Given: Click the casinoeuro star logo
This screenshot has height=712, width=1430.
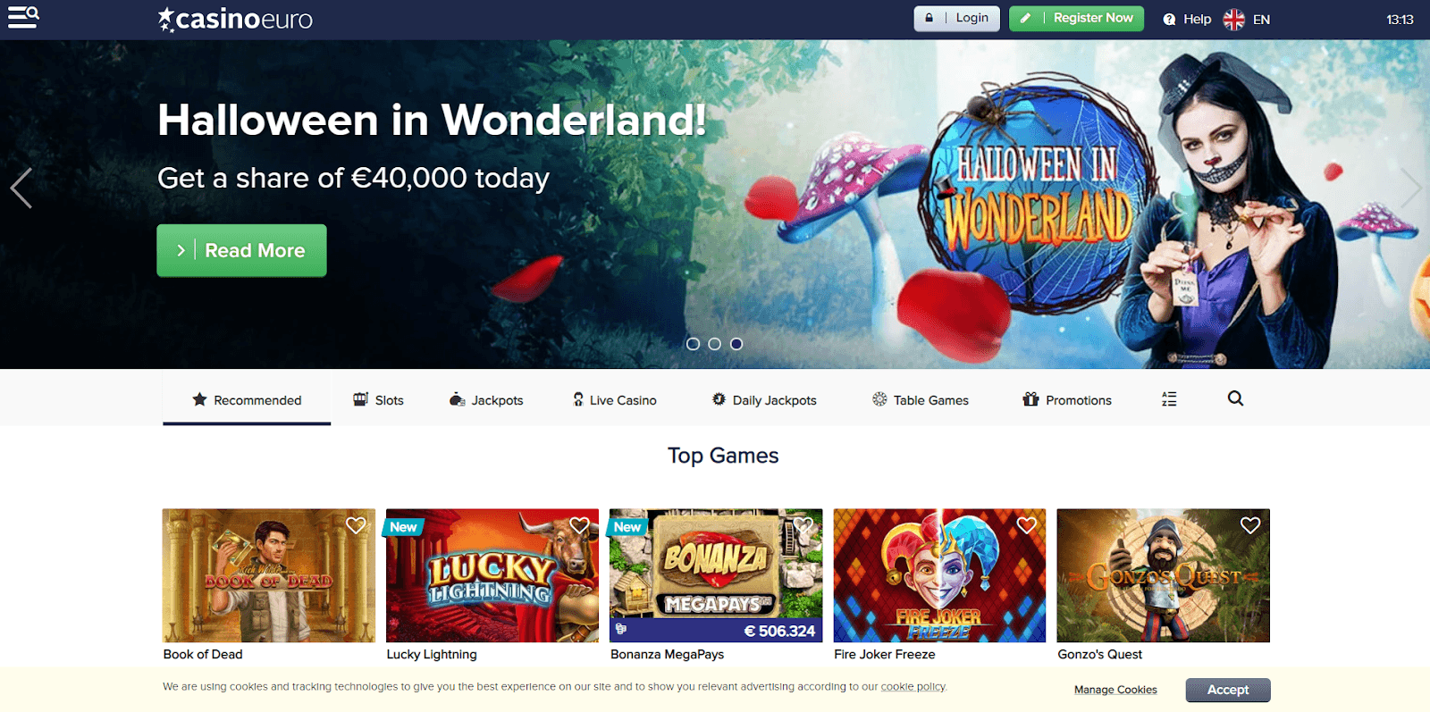Looking at the screenshot, I should click(x=235, y=19).
